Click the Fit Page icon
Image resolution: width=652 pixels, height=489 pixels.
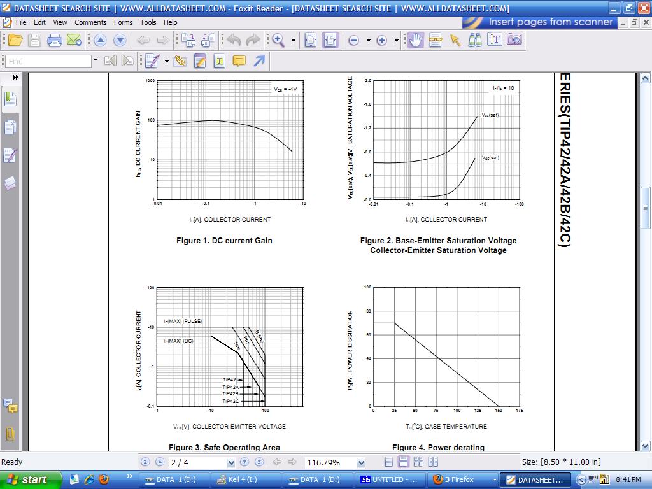(x=311, y=40)
